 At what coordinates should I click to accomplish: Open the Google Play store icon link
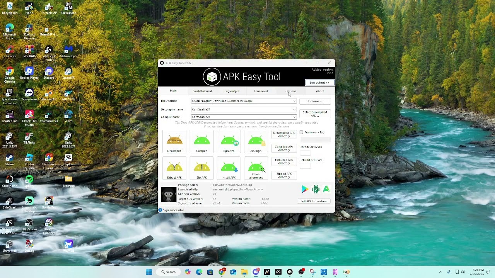[x=305, y=189]
